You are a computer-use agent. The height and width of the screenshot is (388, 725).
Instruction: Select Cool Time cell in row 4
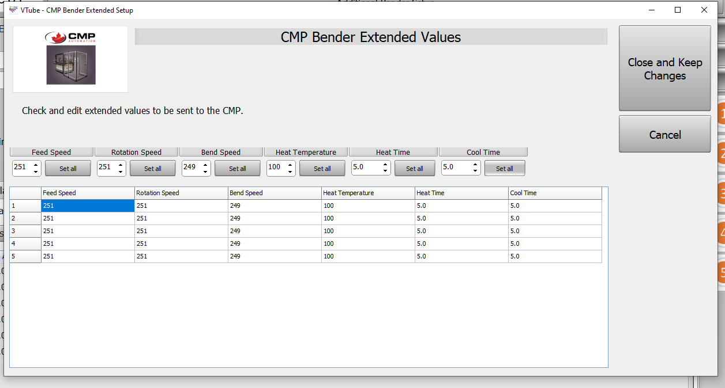coord(555,244)
